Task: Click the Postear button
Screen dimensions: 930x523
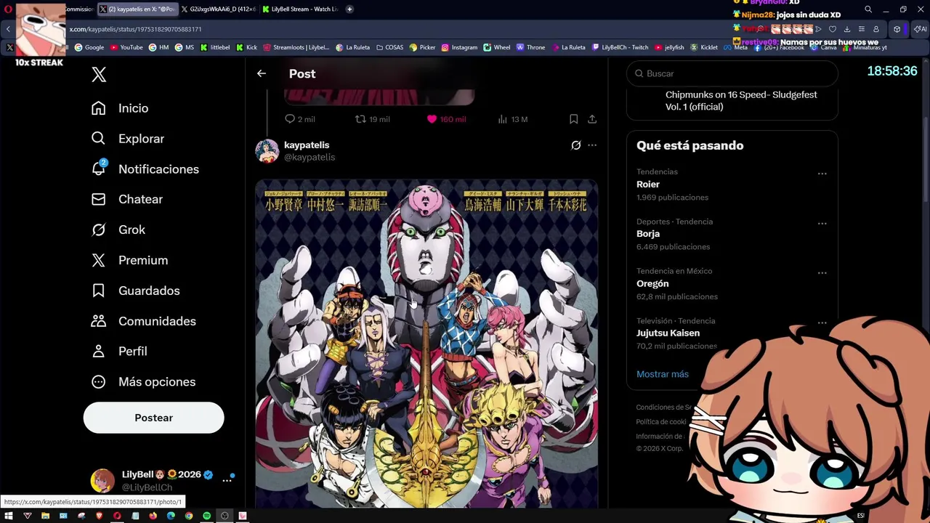Action: pyautogui.click(x=153, y=418)
